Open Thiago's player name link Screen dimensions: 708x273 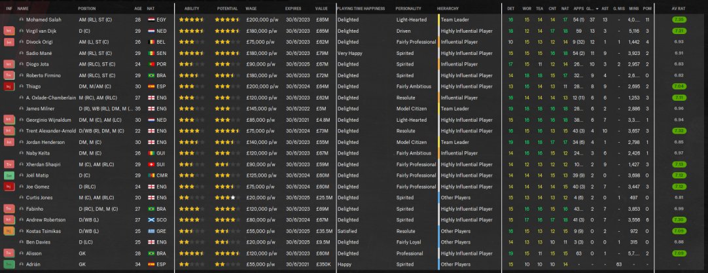33,86
